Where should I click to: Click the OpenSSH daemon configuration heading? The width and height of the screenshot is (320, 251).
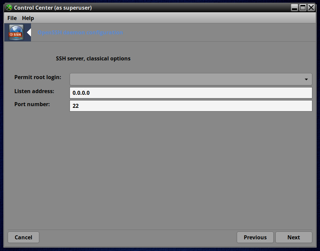[x=80, y=32]
